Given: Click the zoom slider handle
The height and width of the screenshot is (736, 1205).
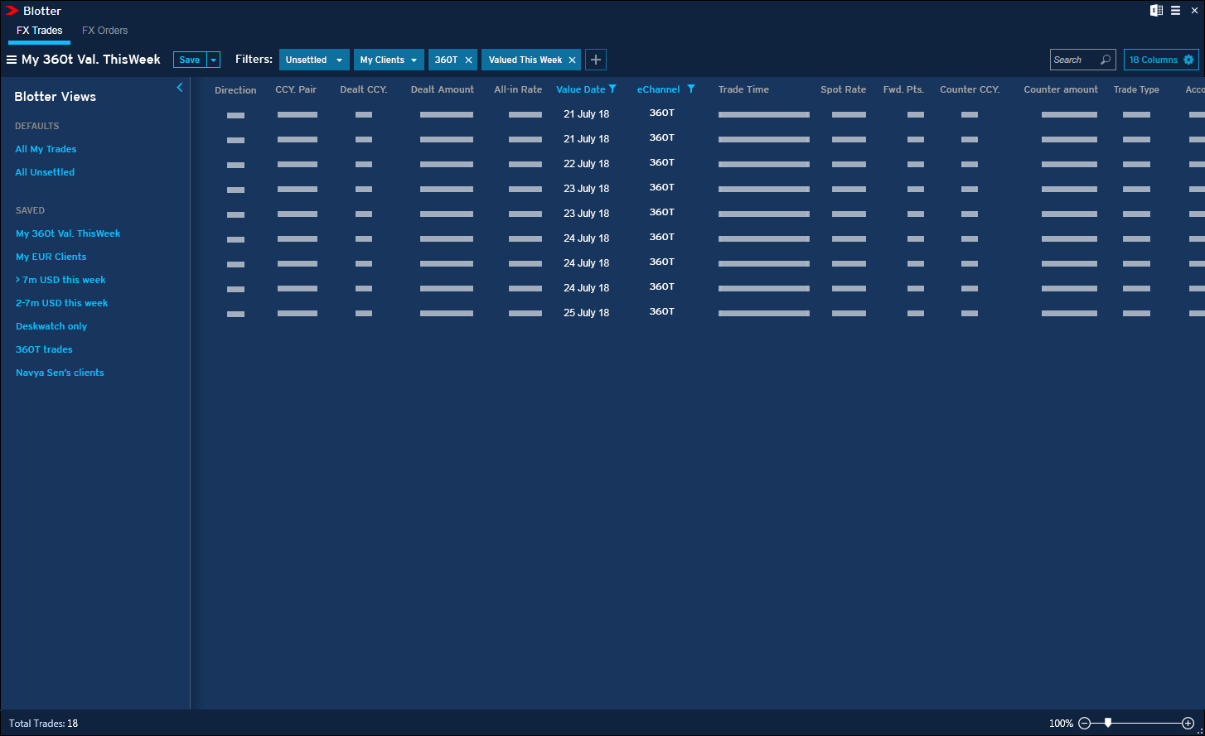Looking at the screenshot, I should click(1108, 723).
